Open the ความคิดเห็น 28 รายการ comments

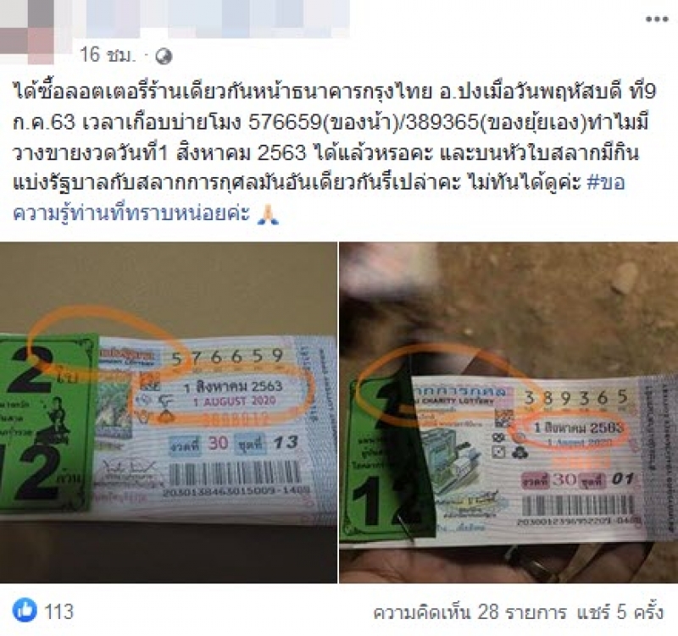470,611
